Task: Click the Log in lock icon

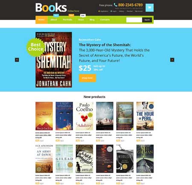Action: (x=111, y=11)
